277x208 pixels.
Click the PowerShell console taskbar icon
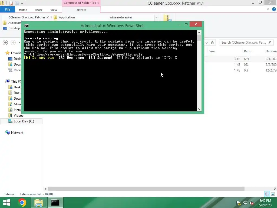[55, 203]
